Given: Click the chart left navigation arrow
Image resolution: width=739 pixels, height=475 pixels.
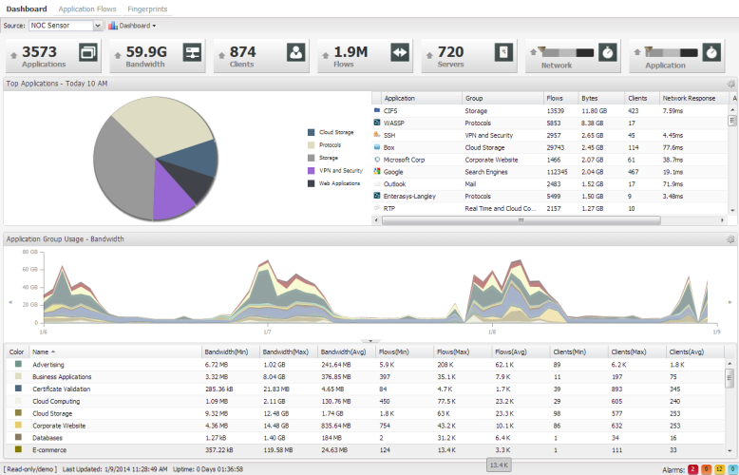Looking at the screenshot, I should click(x=10, y=302).
